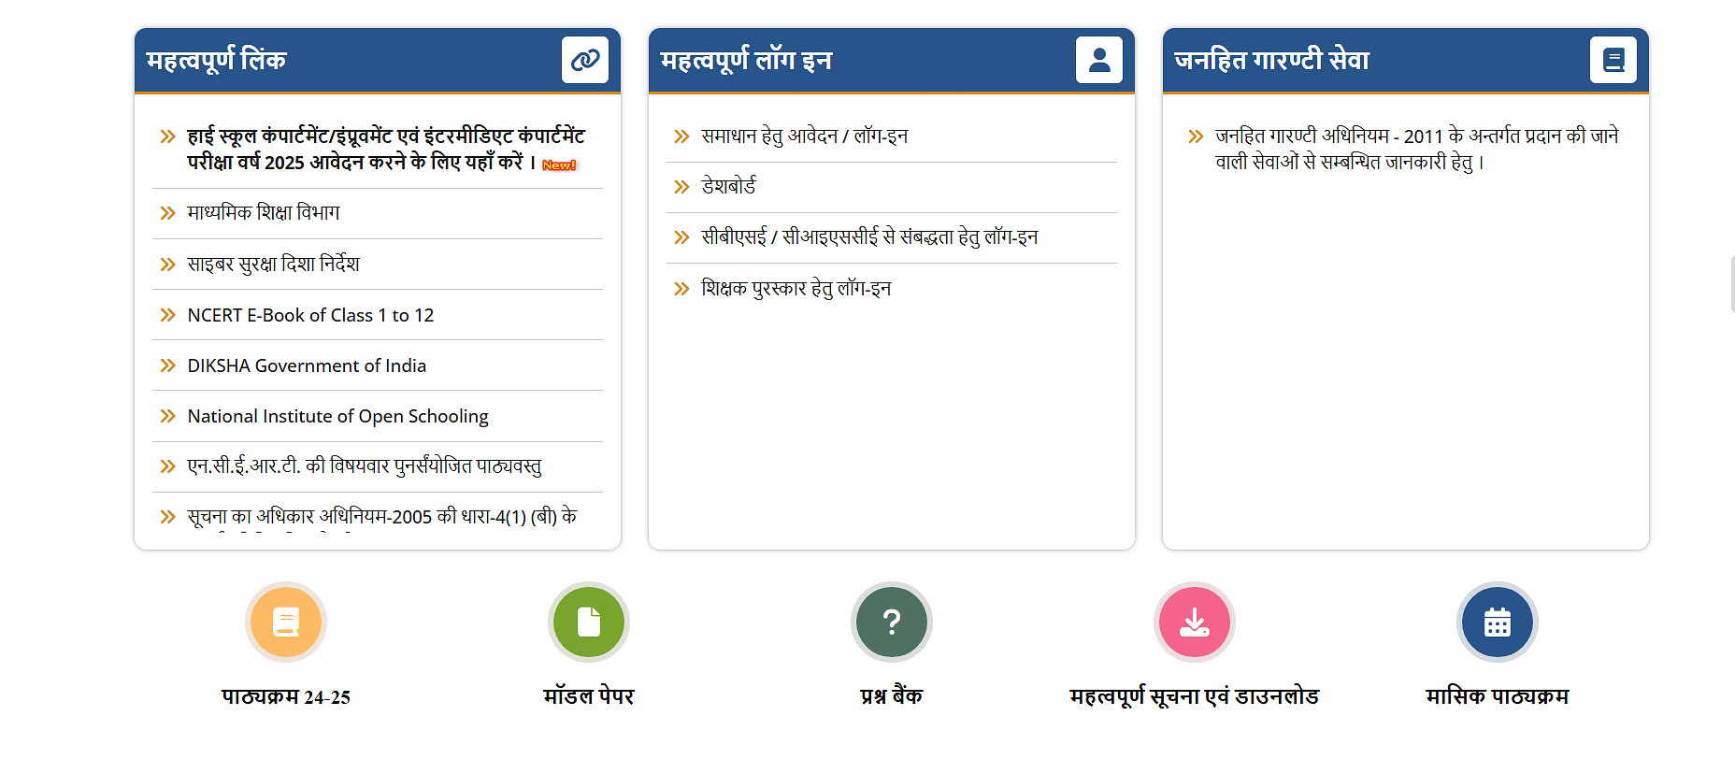This screenshot has height=759, width=1735.
Task: Click the arrow beside DIKSHA Government of India
Action: click(168, 365)
